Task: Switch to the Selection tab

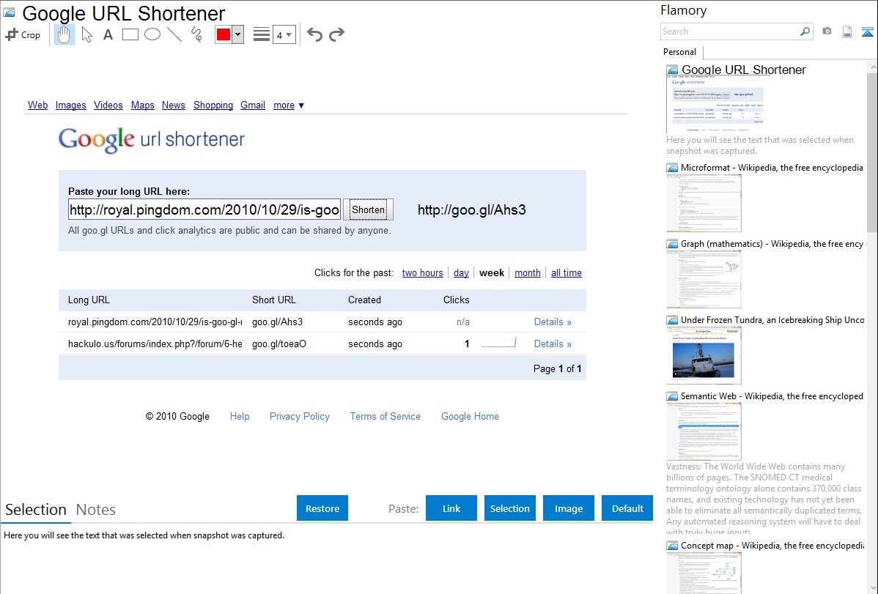Action: tap(36, 510)
